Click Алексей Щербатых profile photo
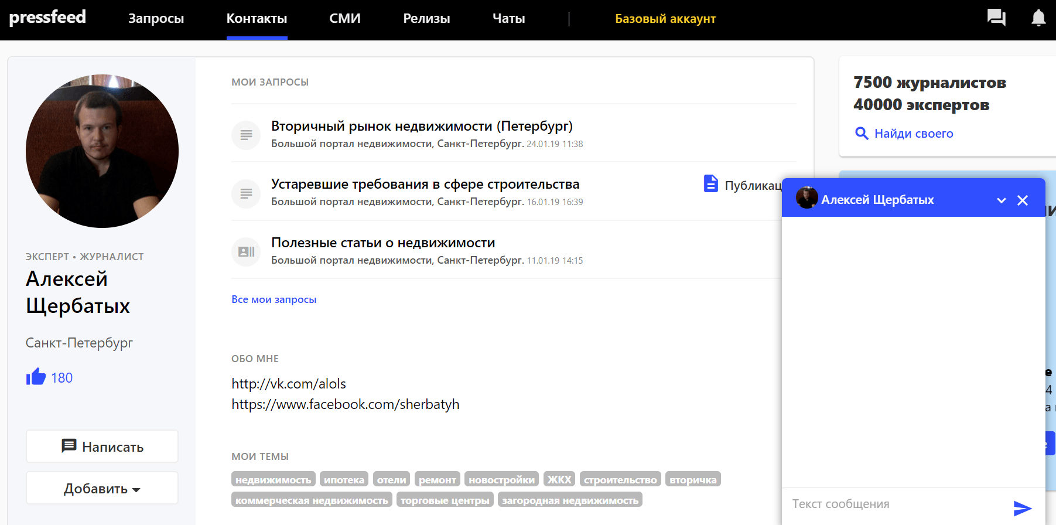This screenshot has height=525, width=1056. [102, 151]
